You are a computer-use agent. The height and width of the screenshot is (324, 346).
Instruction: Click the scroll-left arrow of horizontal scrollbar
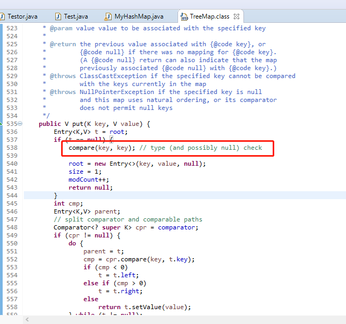tap(27, 319)
